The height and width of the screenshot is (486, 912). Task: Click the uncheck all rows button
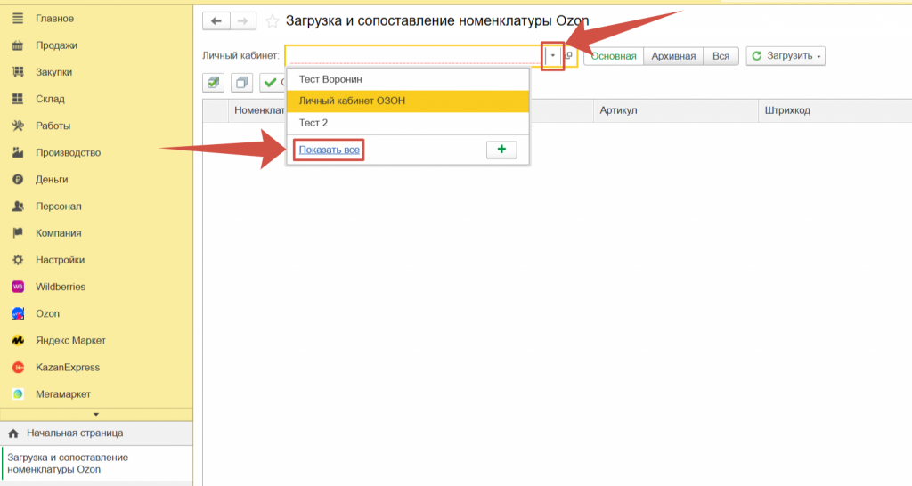(241, 83)
